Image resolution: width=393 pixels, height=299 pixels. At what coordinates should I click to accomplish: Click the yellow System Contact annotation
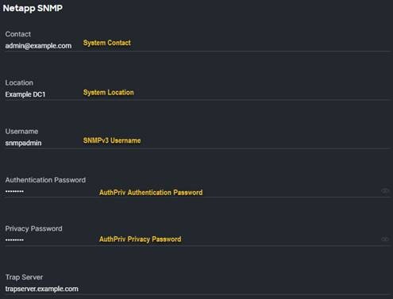click(x=107, y=43)
